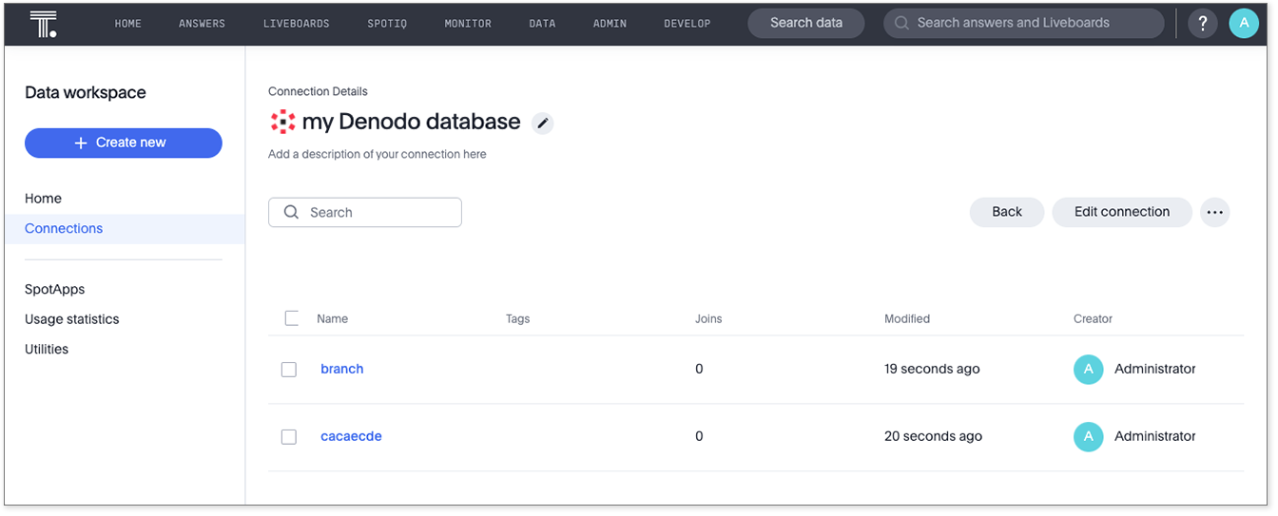Screen dimensions: 1278x516
Task: Click the ThoughtSpot logo icon
Action: pos(43,24)
